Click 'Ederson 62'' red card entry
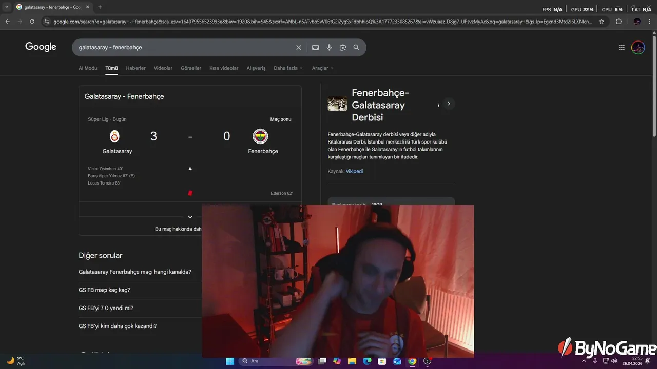Screen dimensions: 657x369 (x=282, y=193)
